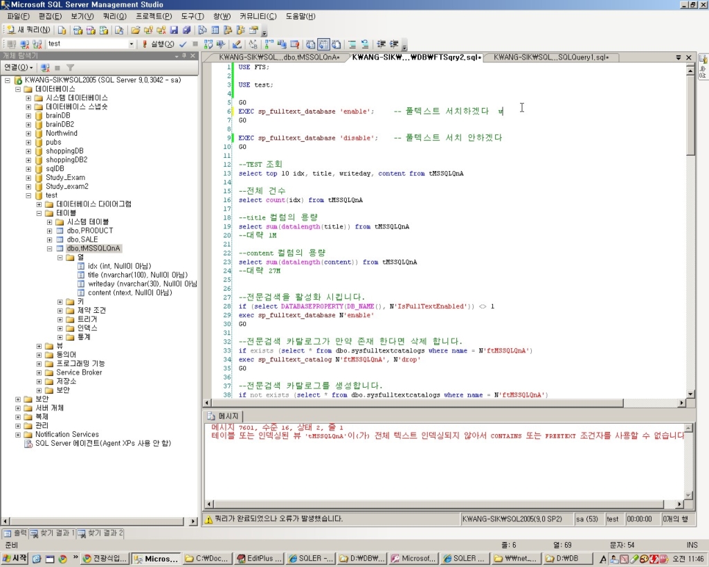Close the active query document with X
Screen dimensions: 709x567
coord(689,57)
